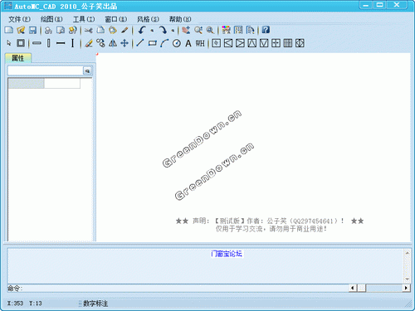Select the Mirror tool icon

[x=113, y=43]
